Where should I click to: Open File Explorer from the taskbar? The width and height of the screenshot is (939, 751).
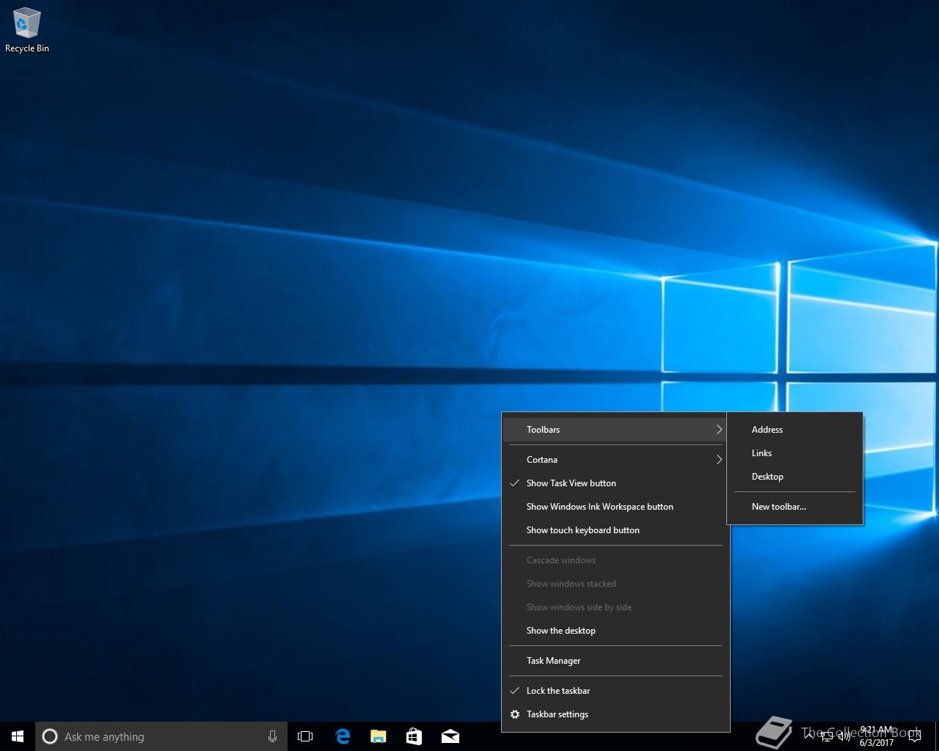378,736
